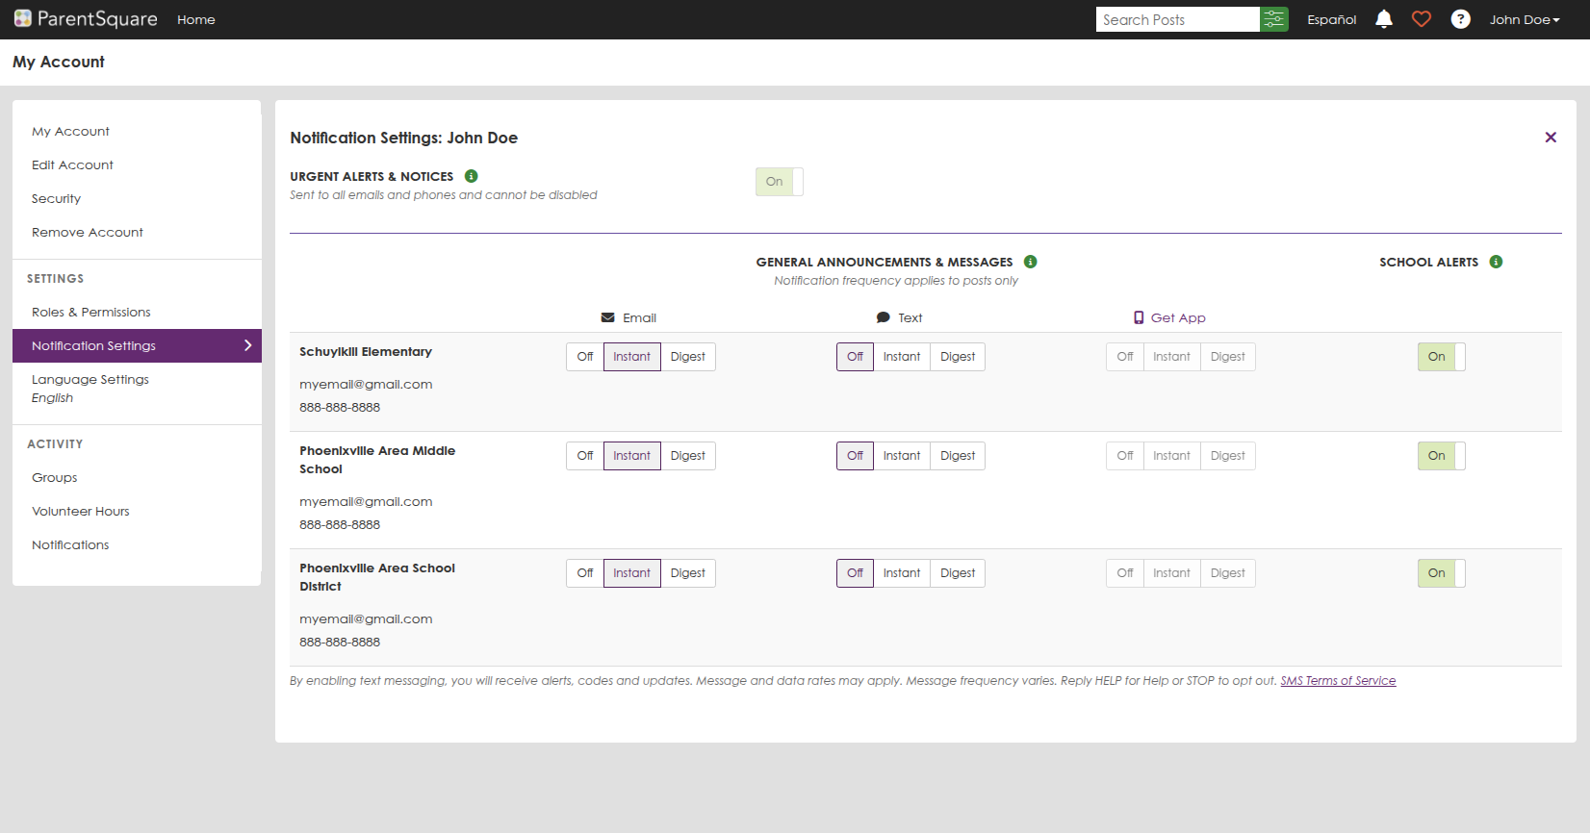This screenshot has height=833, width=1590.
Task: Select app Off option for Phoenixville School District
Action: pos(1125,573)
